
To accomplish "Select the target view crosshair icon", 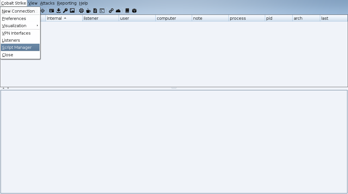I will point(43,11).
